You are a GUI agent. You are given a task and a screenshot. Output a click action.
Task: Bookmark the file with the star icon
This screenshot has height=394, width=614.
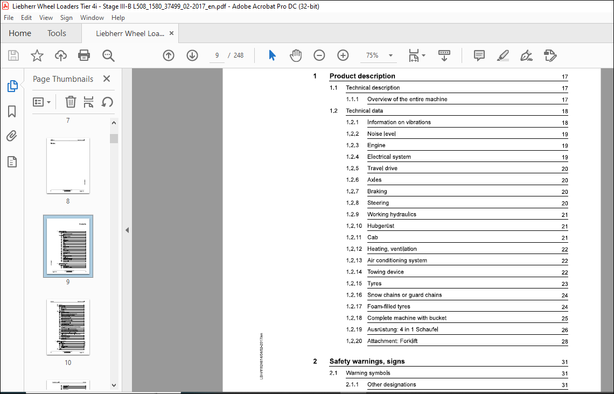click(37, 55)
